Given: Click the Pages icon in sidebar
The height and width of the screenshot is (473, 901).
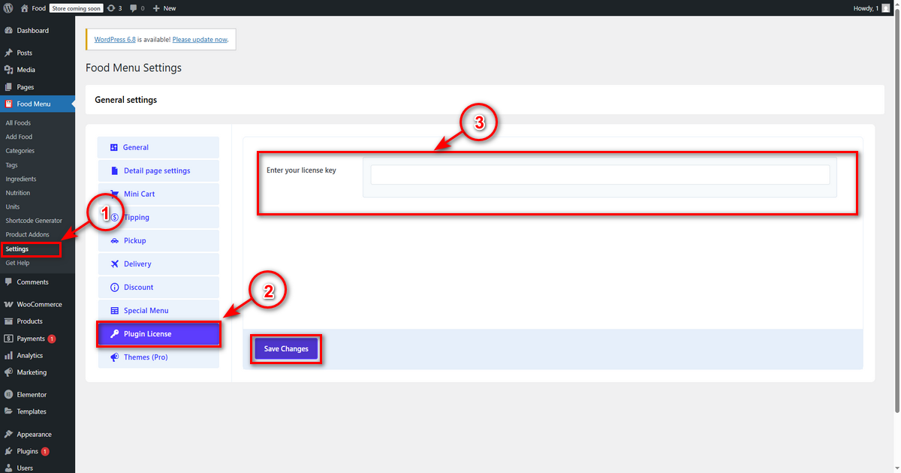Looking at the screenshot, I should coord(8,87).
